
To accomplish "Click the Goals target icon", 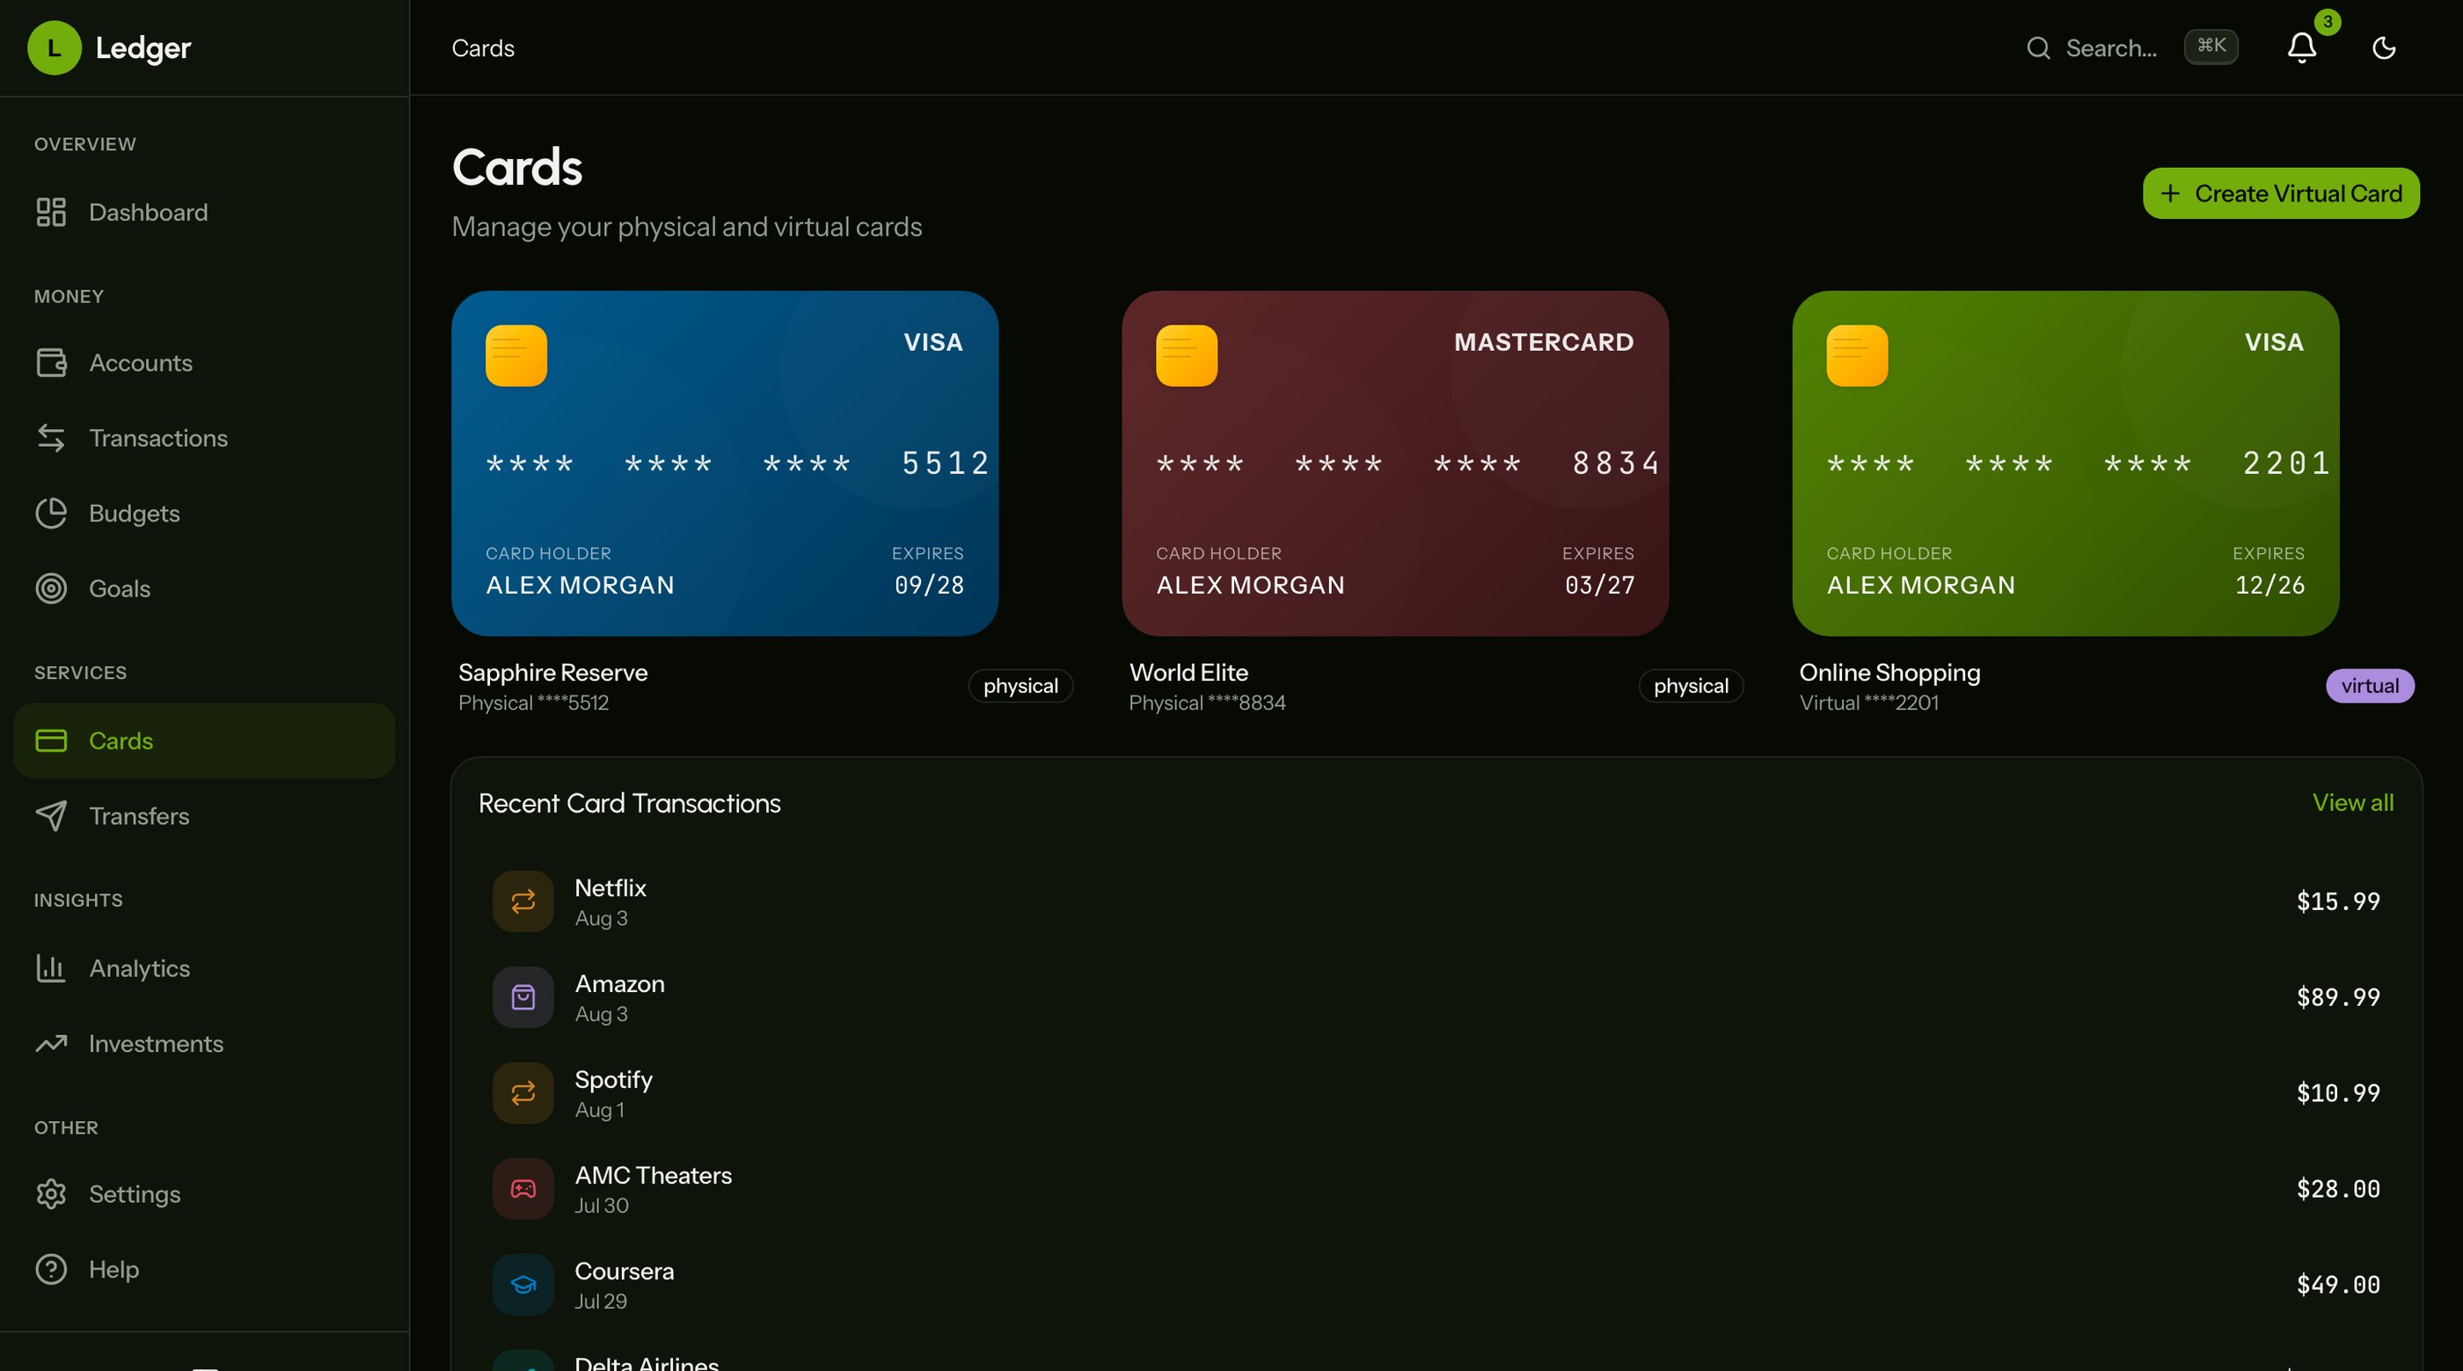I will click(x=51, y=589).
